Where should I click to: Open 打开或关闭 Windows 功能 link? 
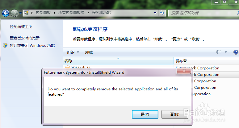click(32, 46)
